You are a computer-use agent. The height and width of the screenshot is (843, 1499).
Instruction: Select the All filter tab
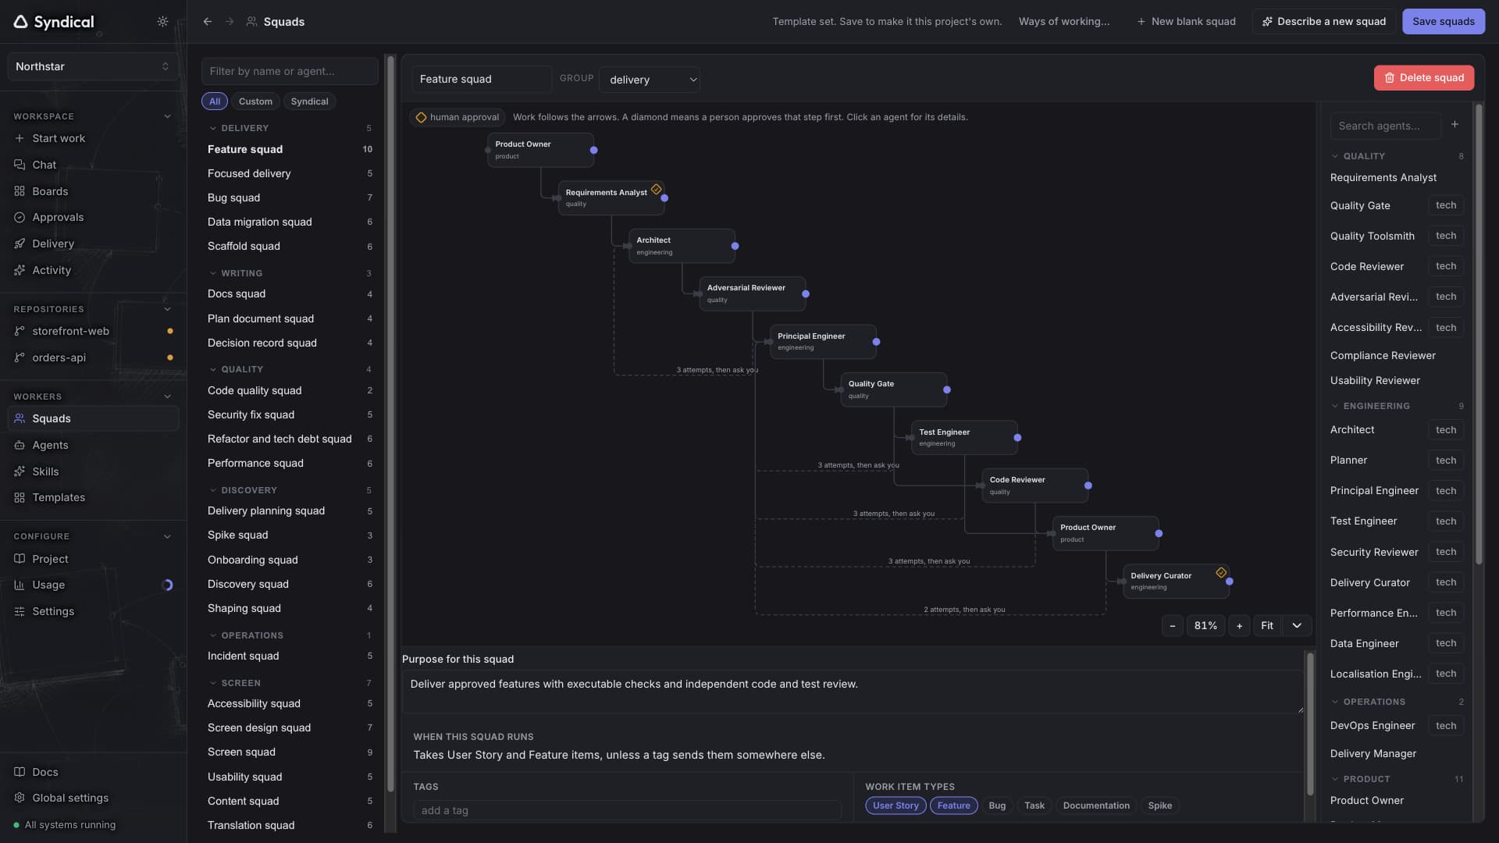(215, 101)
